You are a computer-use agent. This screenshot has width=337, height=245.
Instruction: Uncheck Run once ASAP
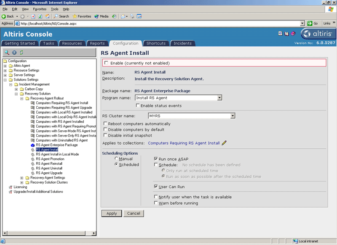point(156,159)
